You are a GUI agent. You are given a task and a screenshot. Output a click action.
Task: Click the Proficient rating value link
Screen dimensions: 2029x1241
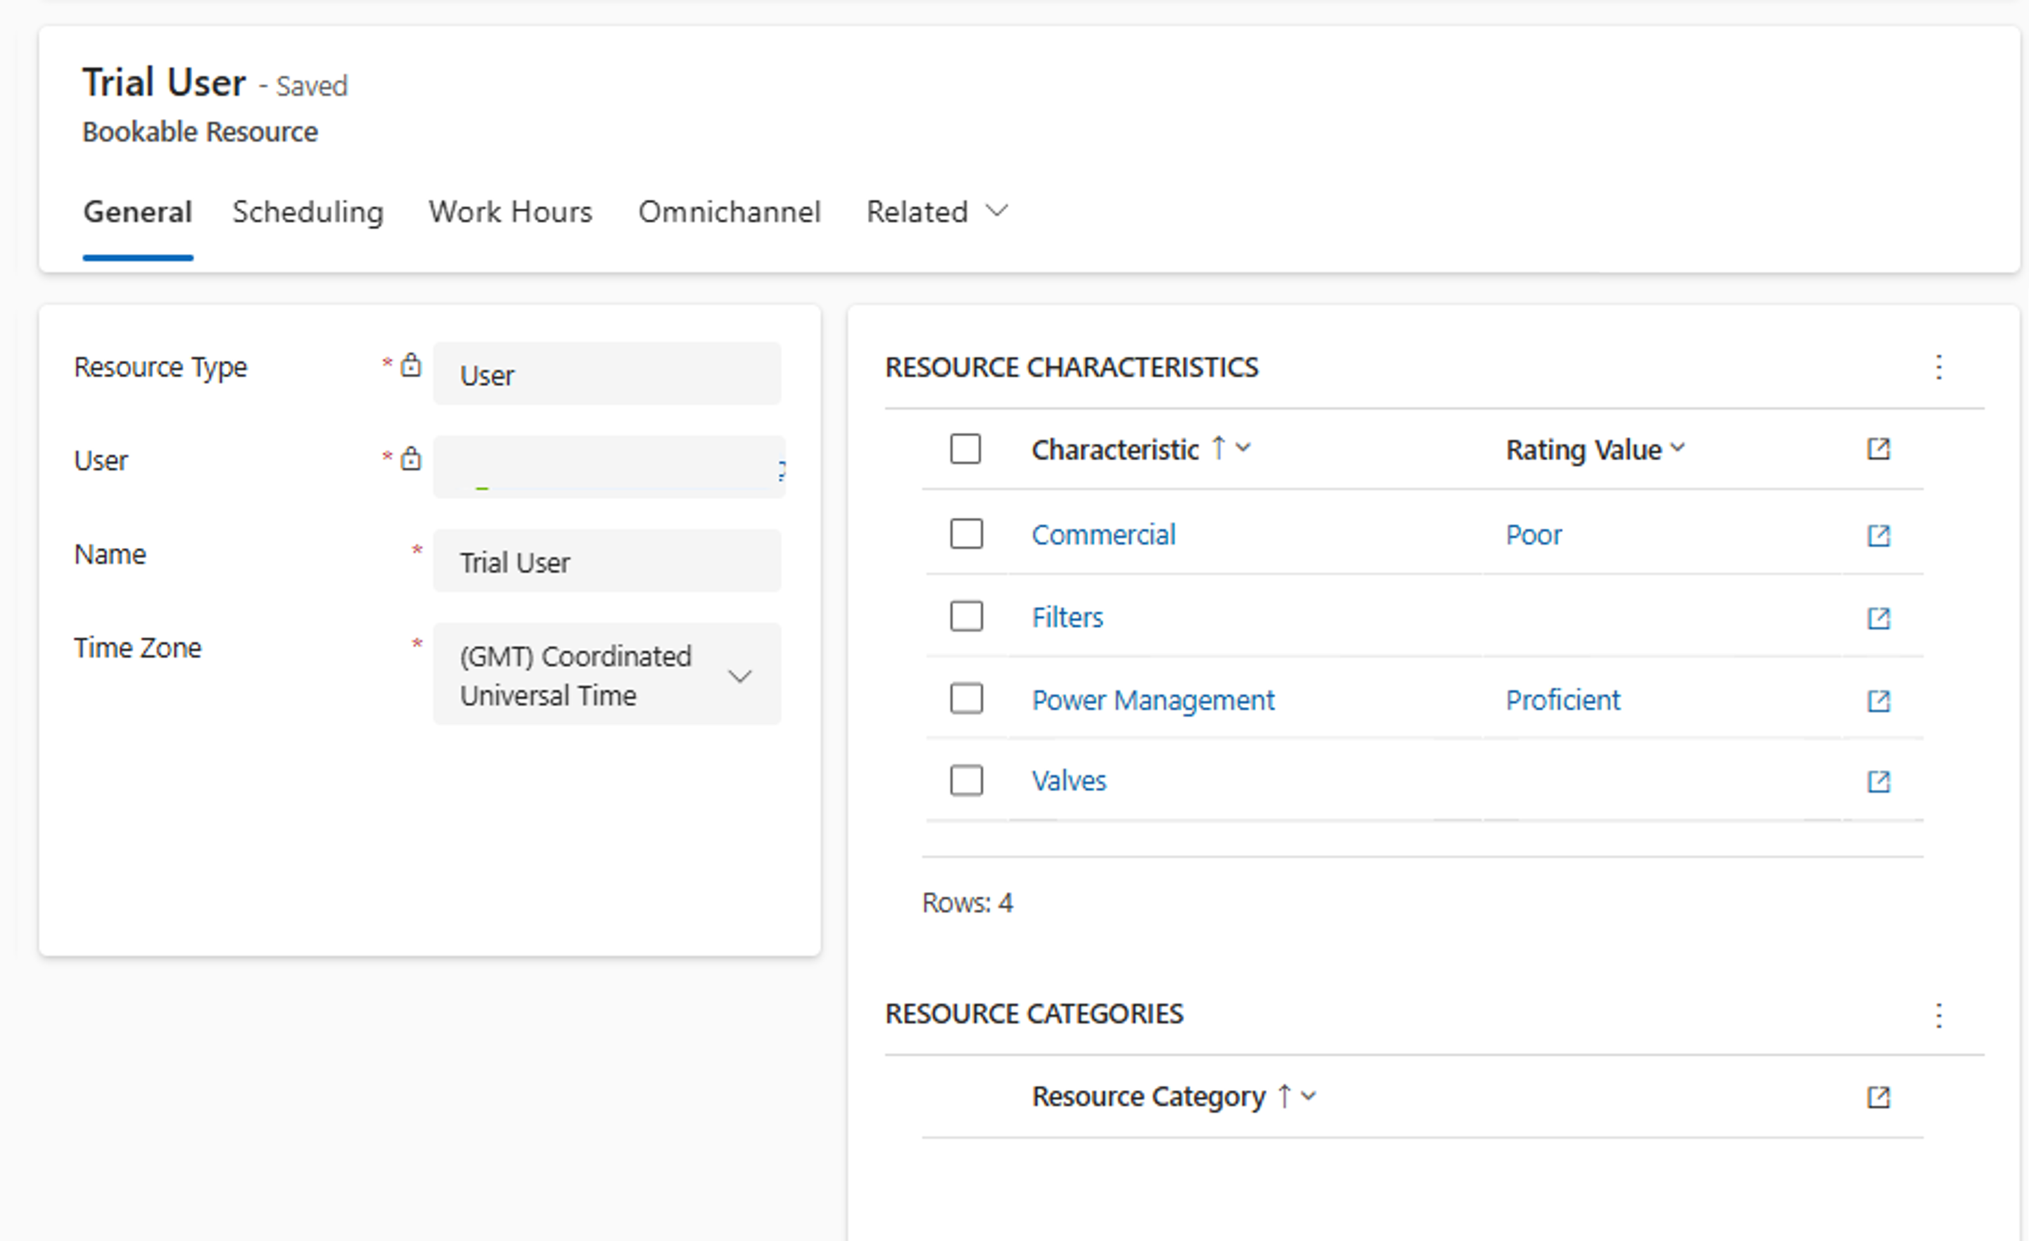coord(1563,701)
